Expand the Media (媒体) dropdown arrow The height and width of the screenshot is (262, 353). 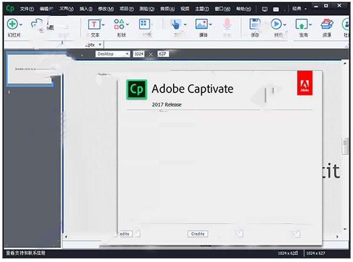(211, 24)
